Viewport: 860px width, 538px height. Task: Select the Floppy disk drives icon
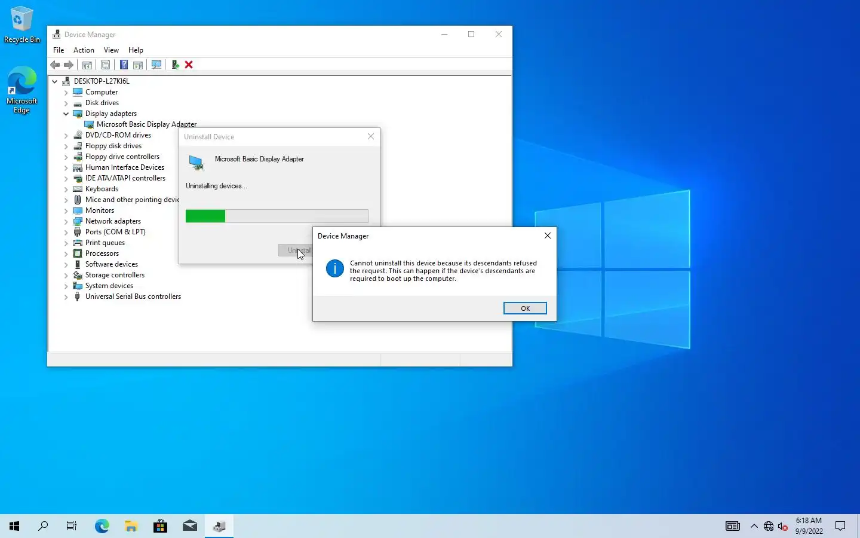78,146
